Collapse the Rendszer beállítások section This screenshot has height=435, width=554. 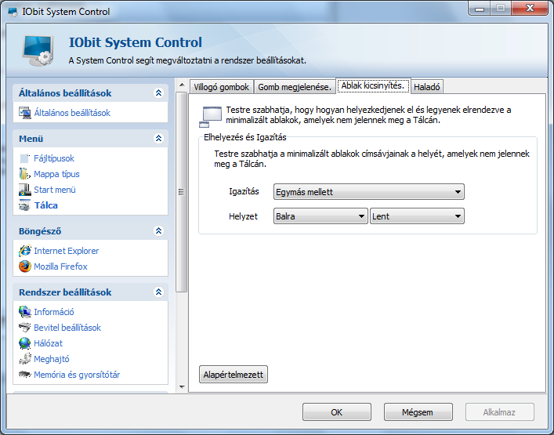click(x=158, y=292)
